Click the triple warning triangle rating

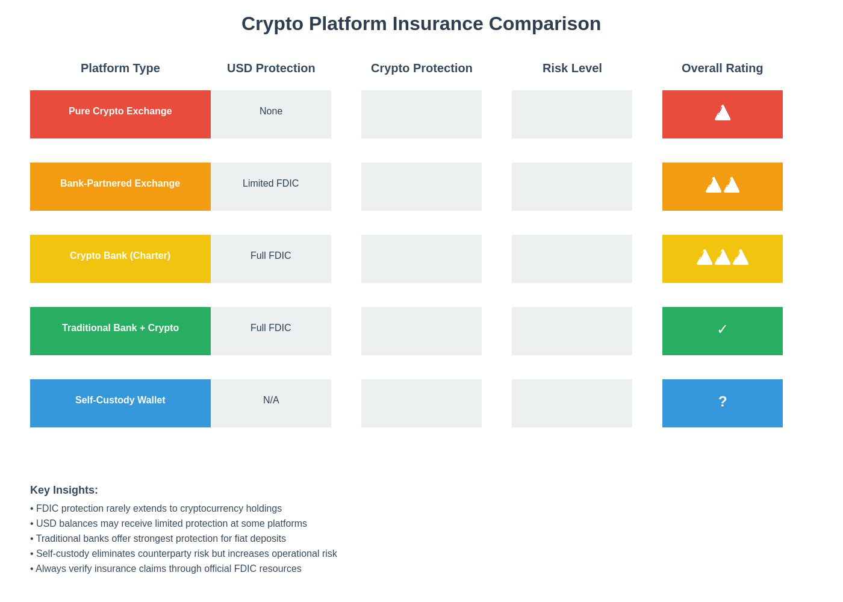(x=723, y=257)
